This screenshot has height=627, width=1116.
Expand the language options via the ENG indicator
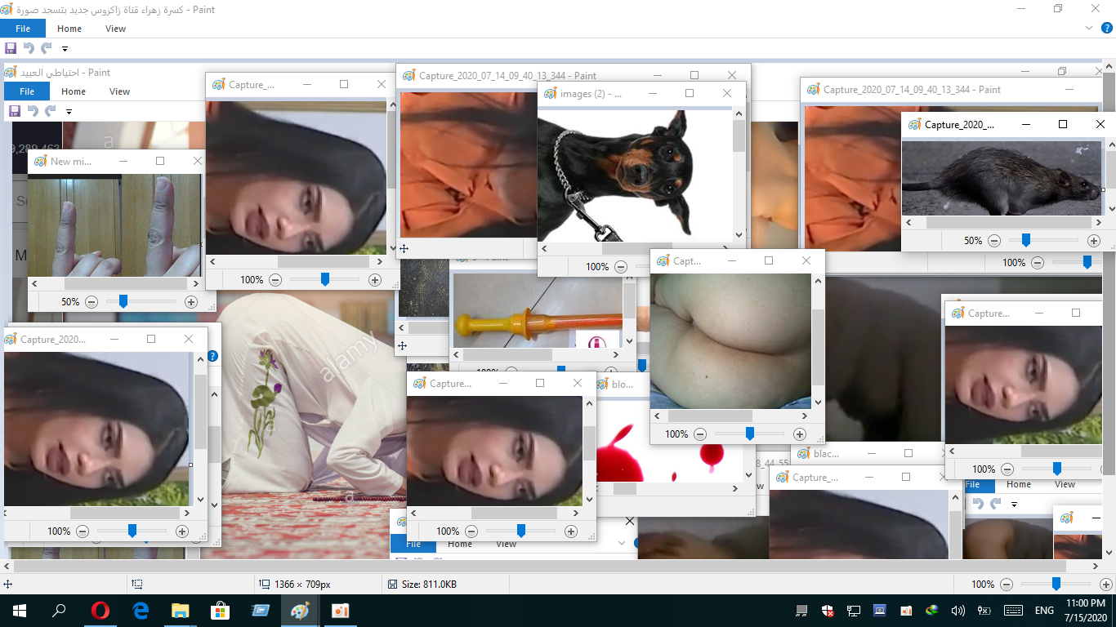click(1044, 610)
